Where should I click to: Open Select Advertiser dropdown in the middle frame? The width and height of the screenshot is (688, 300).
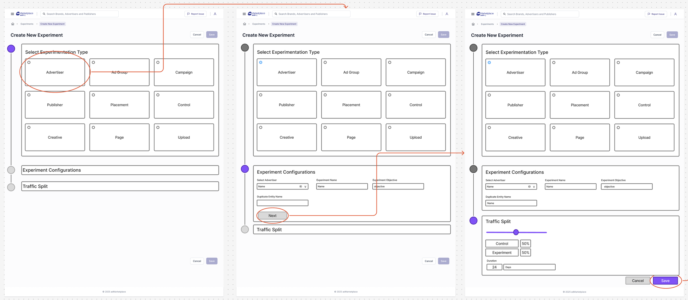305,187
